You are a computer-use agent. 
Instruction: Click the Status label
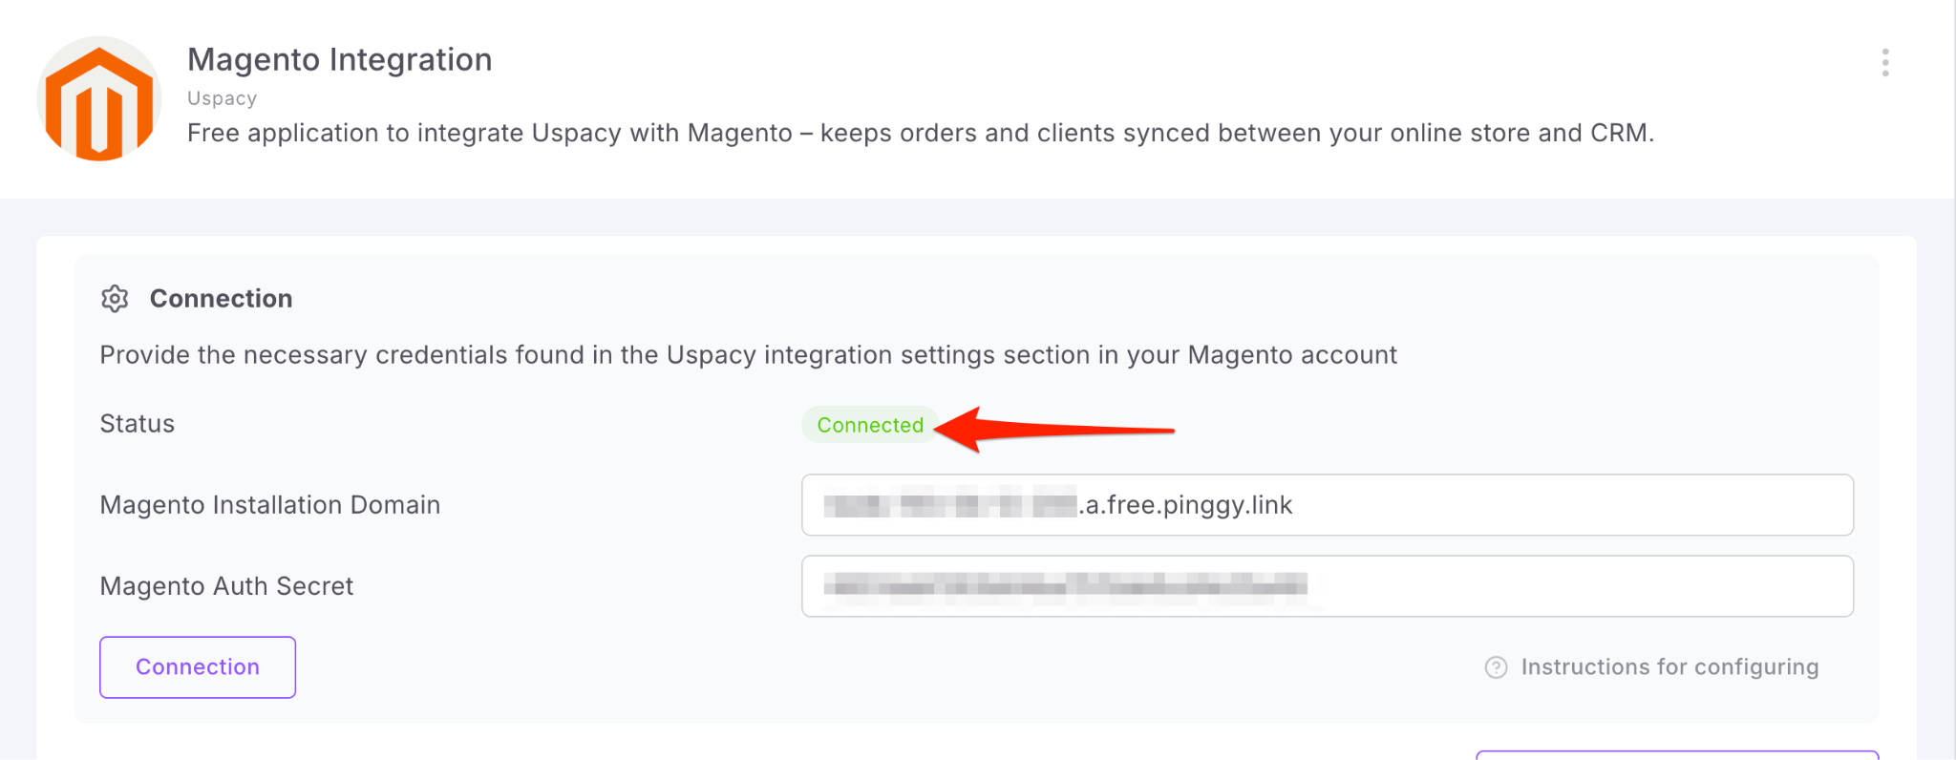(138, 424)
